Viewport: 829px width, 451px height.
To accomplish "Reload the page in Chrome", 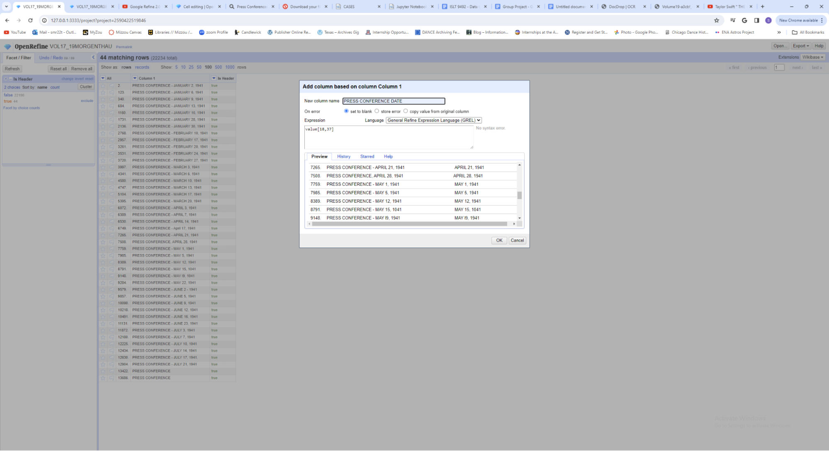I will click(30, 20).
